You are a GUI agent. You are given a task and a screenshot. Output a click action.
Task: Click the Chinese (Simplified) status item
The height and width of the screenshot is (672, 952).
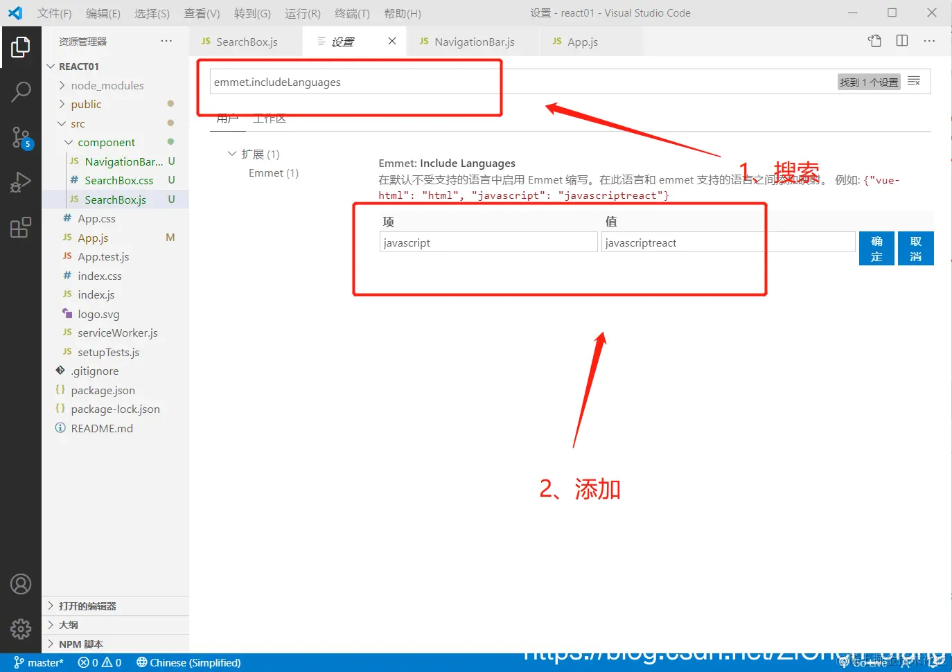188,662
